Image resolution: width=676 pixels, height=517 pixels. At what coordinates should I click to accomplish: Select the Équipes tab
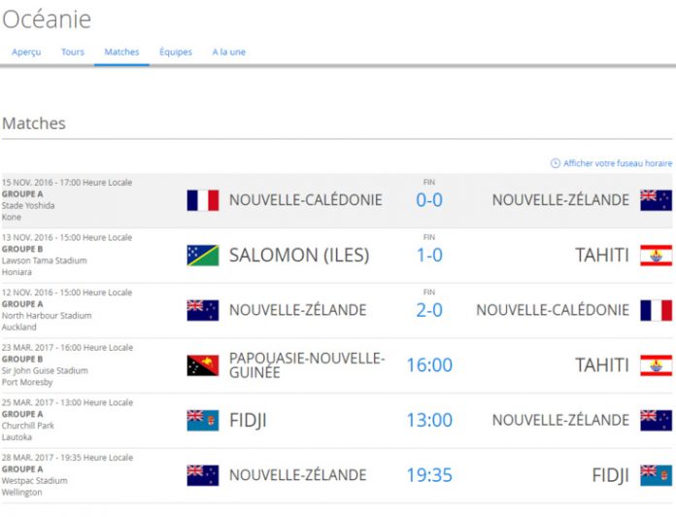pyautogui.click(x=176, y=52)
